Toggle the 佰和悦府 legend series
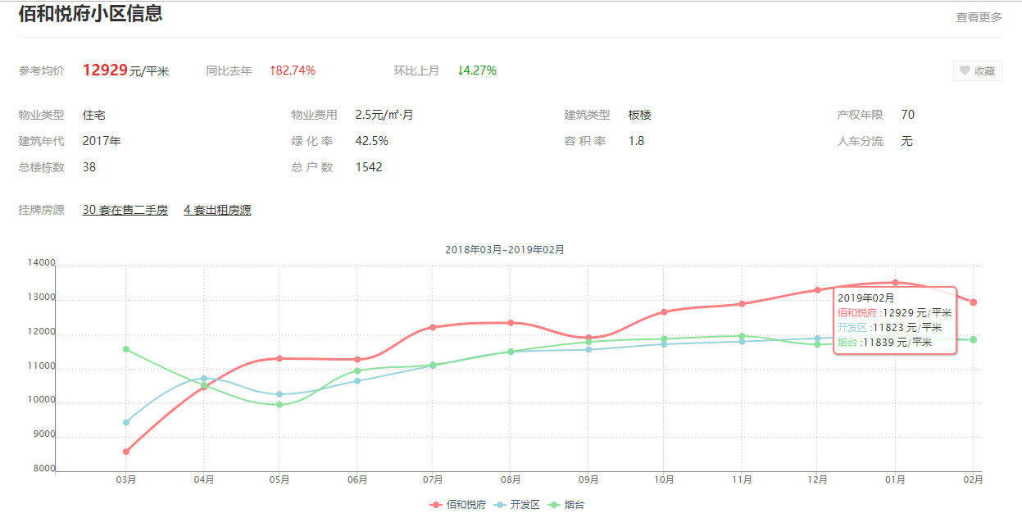 457,505
